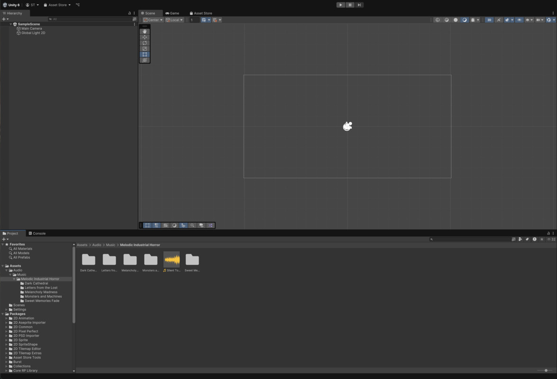Click purple shuffle icon in bottom toolbar
This screenshot has height=379, width=557.
(x=210, y=226)
